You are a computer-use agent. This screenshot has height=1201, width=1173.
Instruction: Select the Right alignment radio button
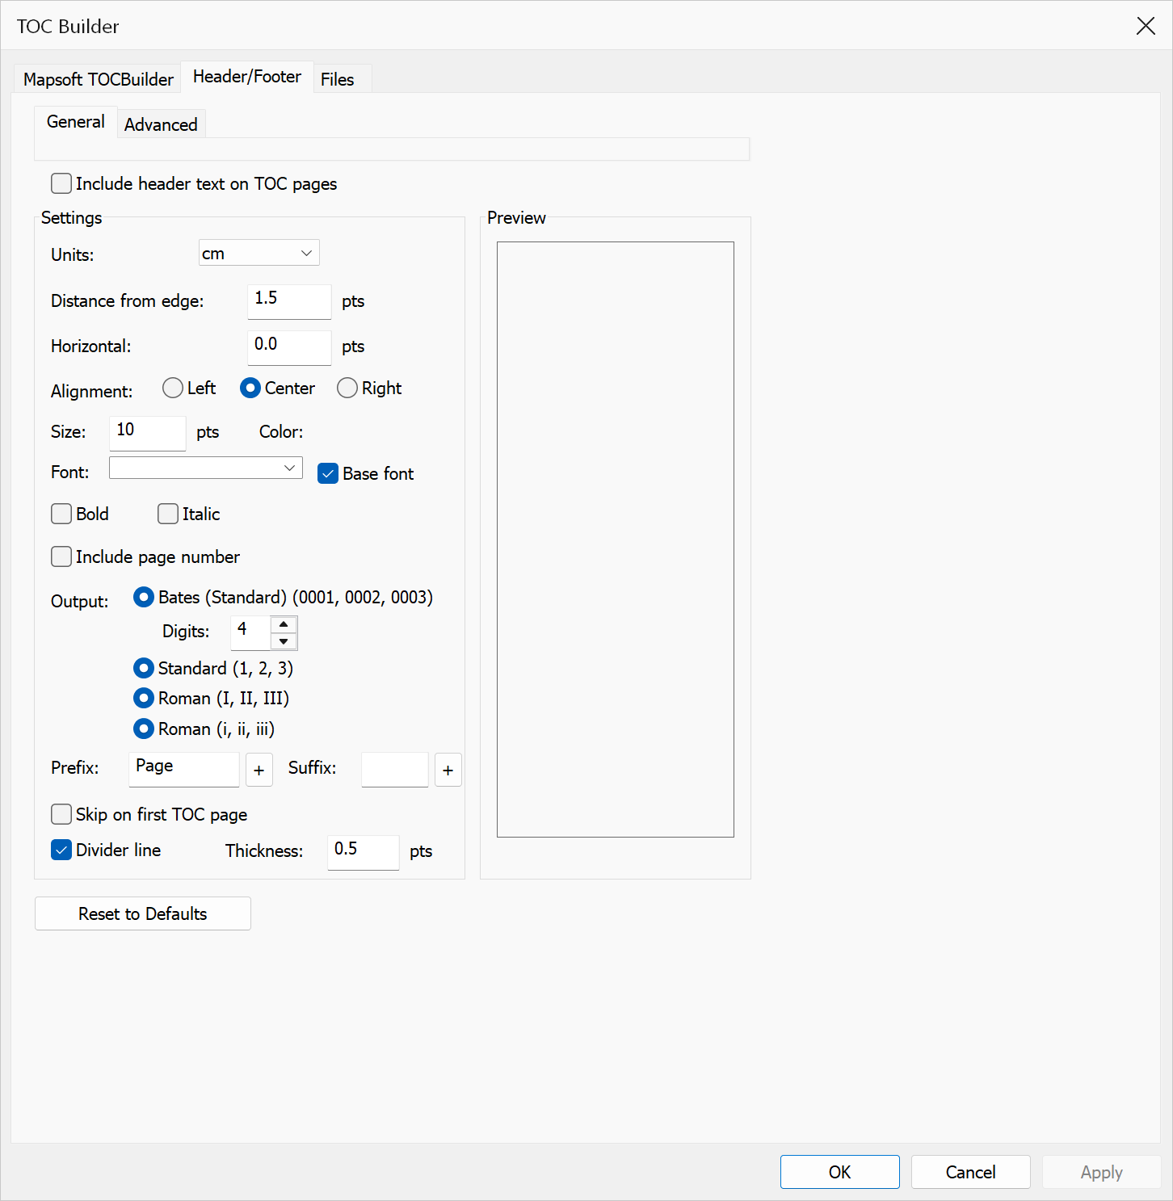(347, 388)
